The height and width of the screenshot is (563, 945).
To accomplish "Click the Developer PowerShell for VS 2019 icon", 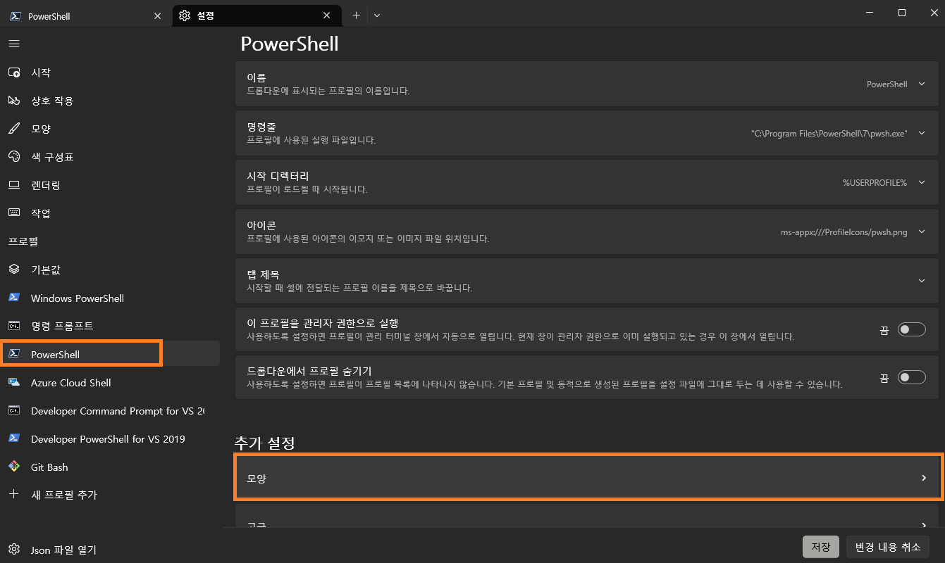I will pos(14,438).
